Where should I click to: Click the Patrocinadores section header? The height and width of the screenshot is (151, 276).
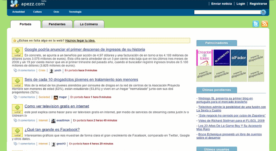(x=217, y=43)
